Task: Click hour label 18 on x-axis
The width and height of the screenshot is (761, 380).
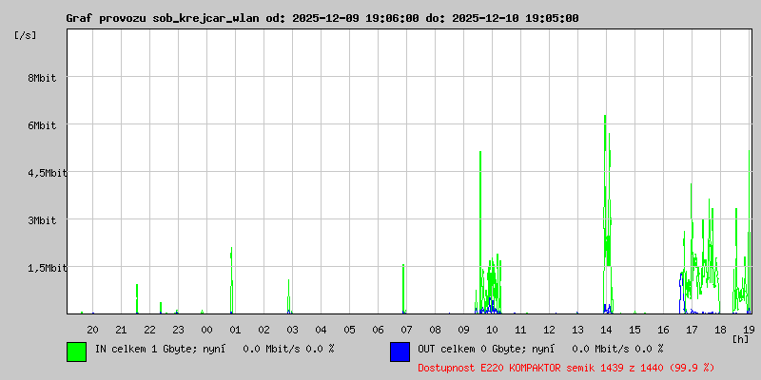Action: click(720, 330)
